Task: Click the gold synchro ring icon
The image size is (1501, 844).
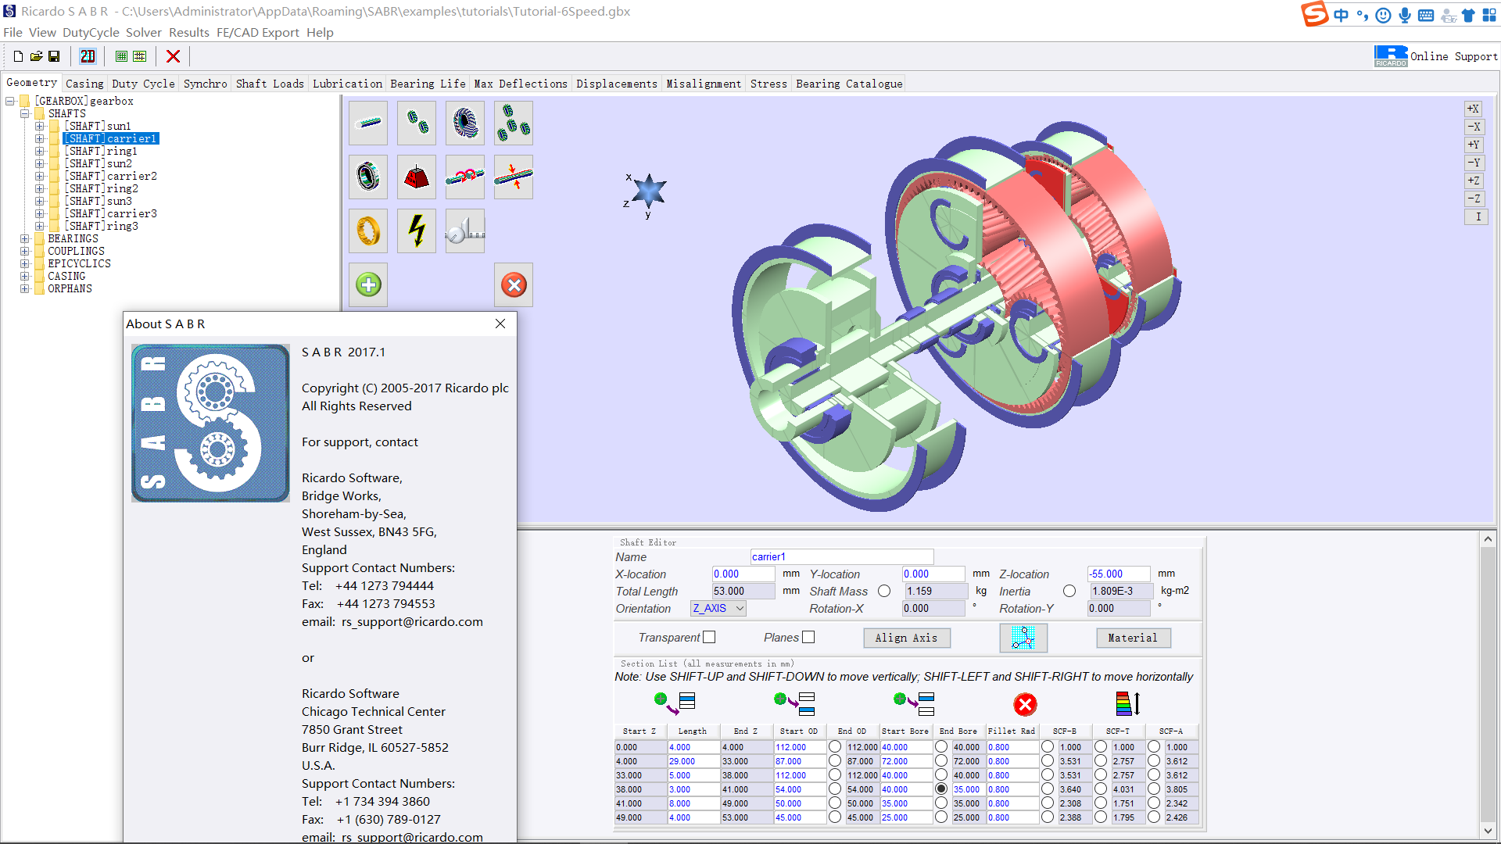Action: [368, 231]
